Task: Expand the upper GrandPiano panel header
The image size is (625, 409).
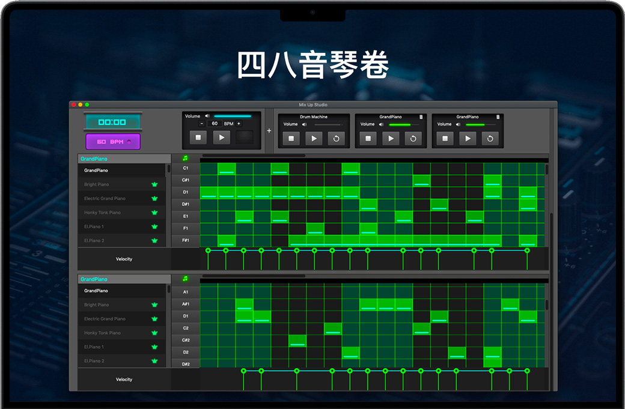Action: click(x=123, y=159)
